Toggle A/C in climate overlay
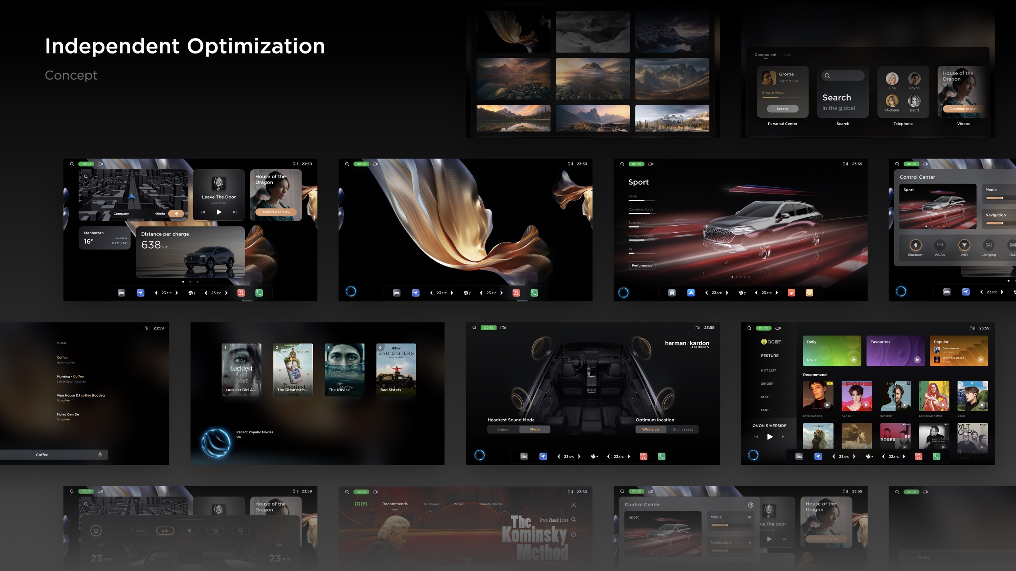This screenshot has width=1016, height=571. 165,531
